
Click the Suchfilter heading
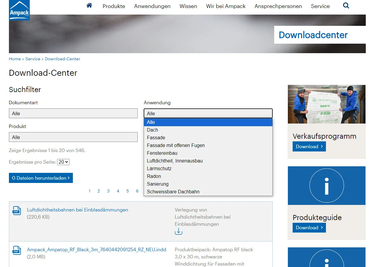click(25, 89)
